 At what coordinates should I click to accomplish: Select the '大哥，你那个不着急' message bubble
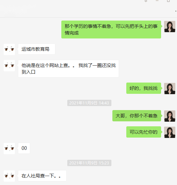click(137, 116)
